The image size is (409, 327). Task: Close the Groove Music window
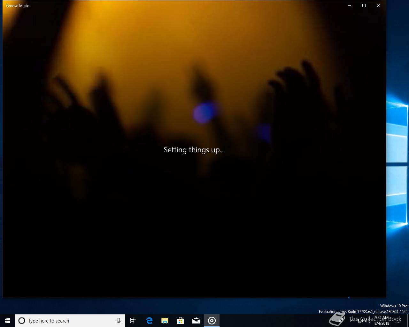coord(379,5)
